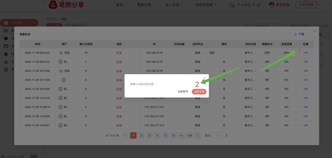The height and width of the screenshot is (158, 332).
Task: Go to page 3 in pagination
Action: 149,136
